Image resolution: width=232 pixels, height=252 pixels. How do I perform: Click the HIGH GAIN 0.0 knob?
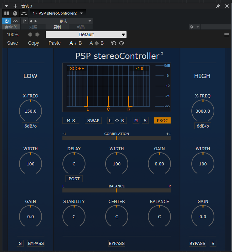(203, 216)
